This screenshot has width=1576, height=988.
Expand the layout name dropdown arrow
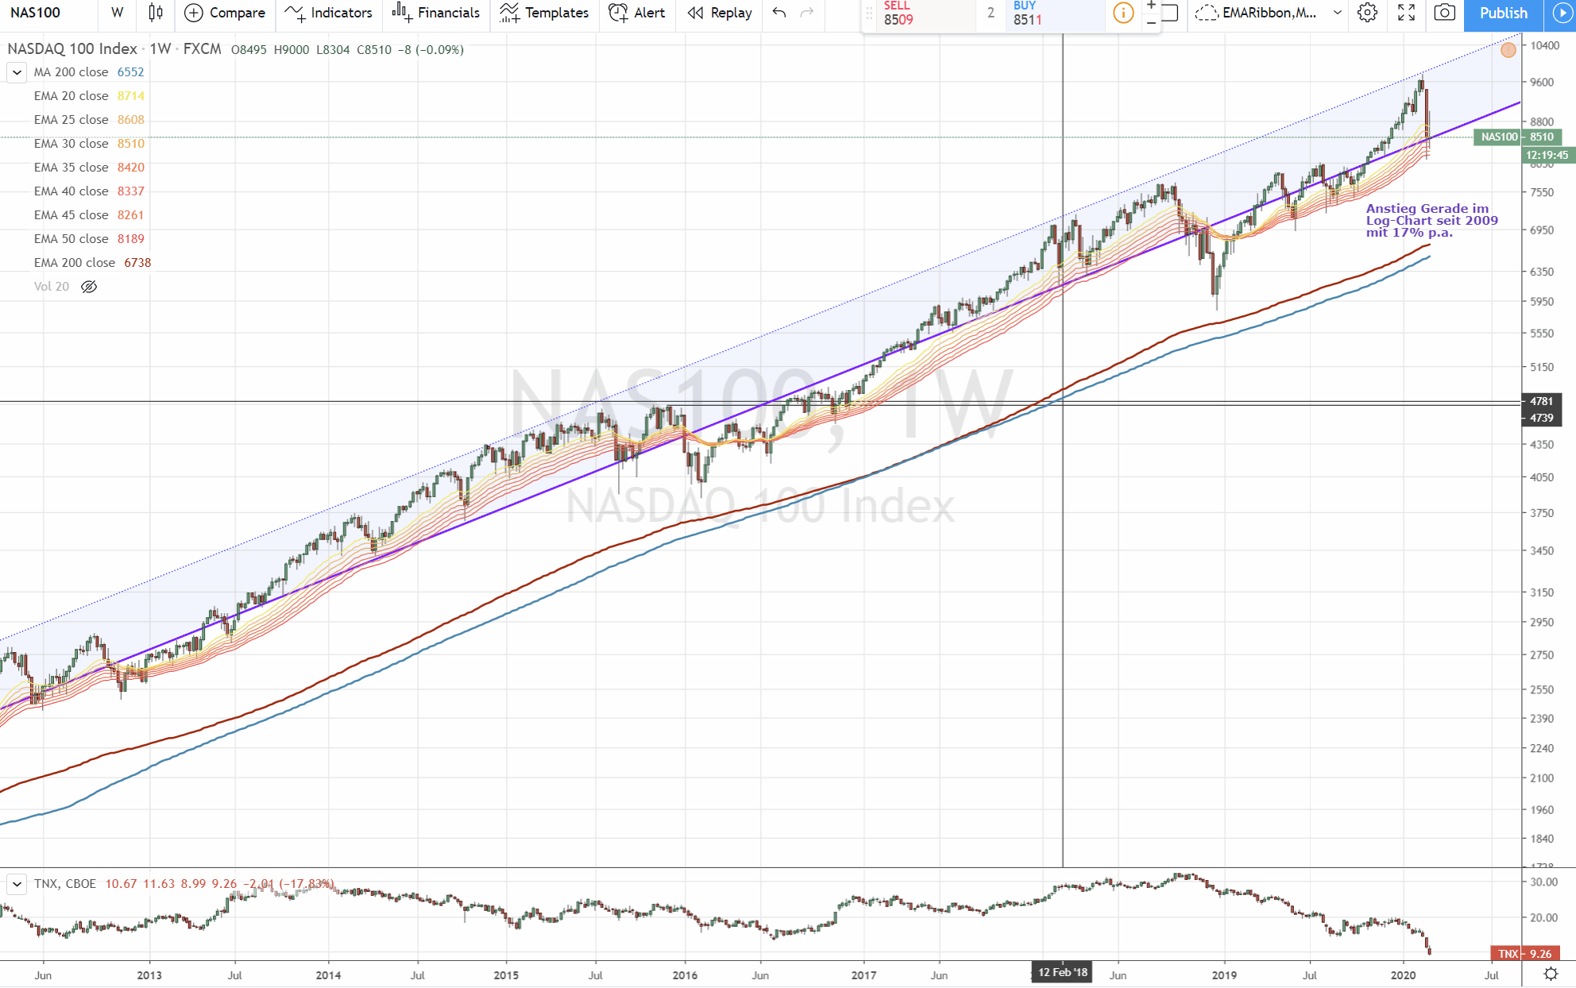click(x=1338, y=13)
